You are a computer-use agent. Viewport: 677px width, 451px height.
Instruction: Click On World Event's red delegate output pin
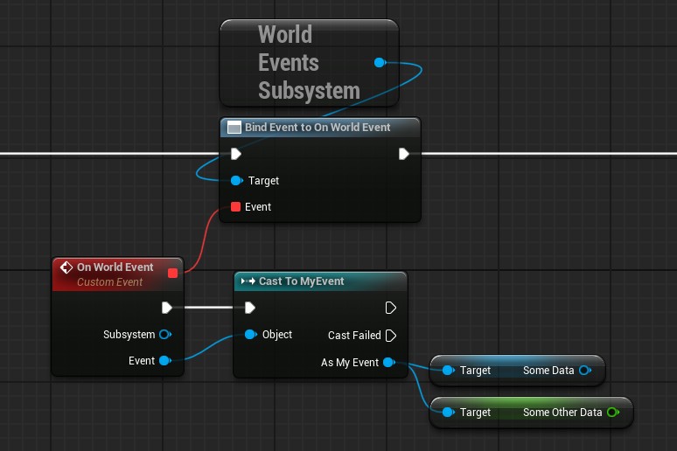click(x=172, y=273)
